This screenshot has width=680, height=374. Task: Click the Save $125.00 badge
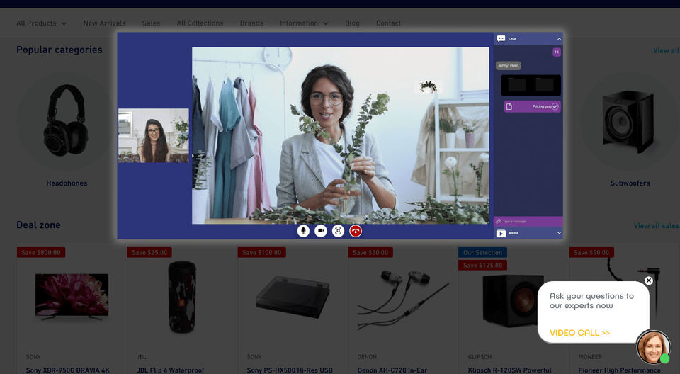coord(482,265)
